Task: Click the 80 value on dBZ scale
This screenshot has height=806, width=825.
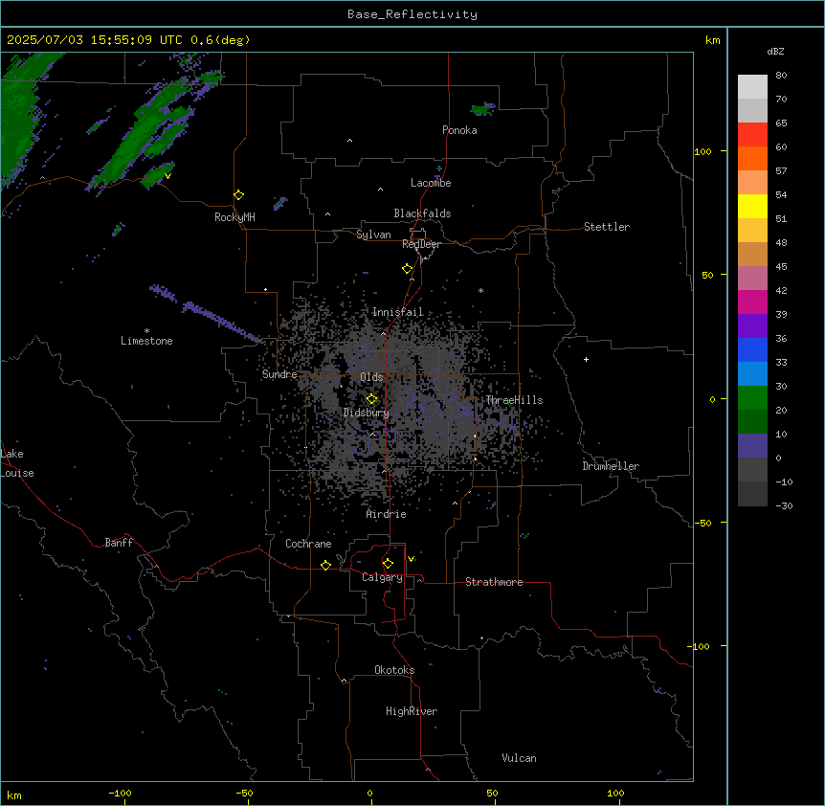Action: pos(781,76)
